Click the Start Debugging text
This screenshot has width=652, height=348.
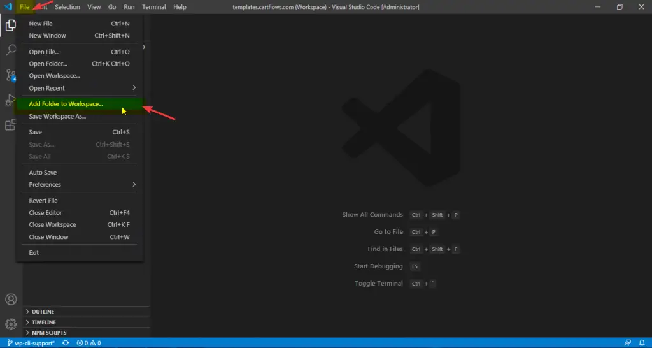pos(378,266)
